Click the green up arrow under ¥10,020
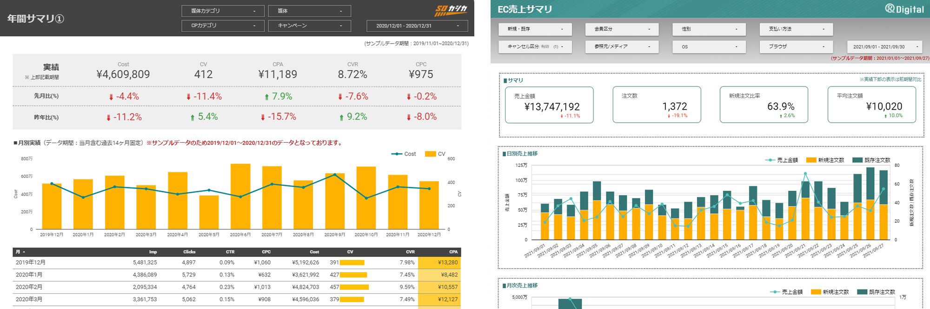Viewport: 930px width, 309px height. (x=885, y=116)
